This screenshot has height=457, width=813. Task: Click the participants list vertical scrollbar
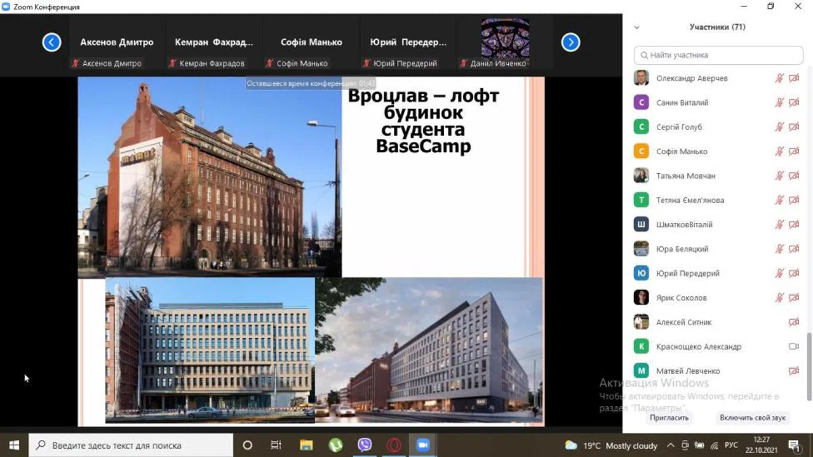pos(809,366)
